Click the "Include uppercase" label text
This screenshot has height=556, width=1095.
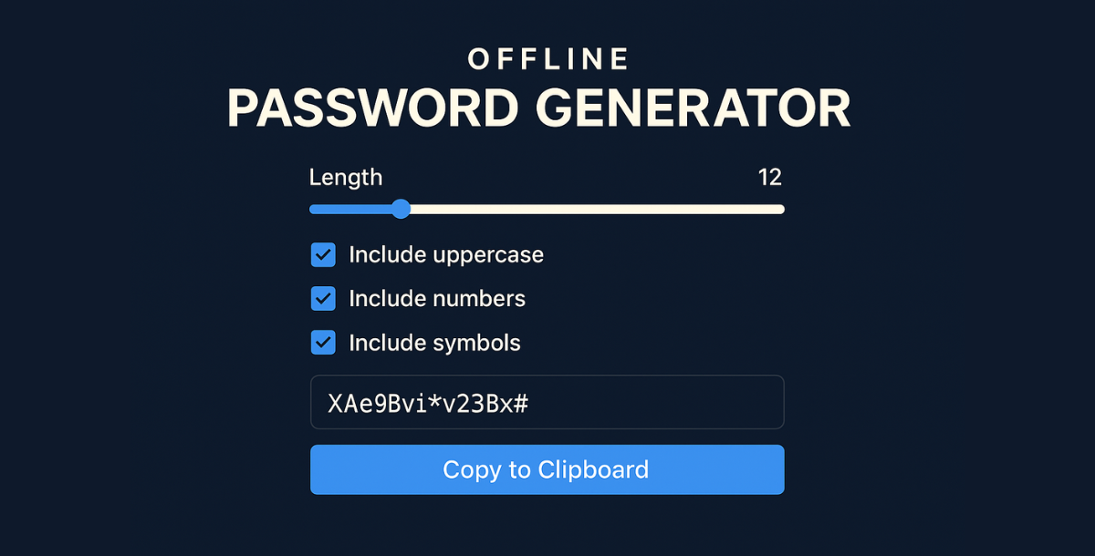(x=445, y=254)
